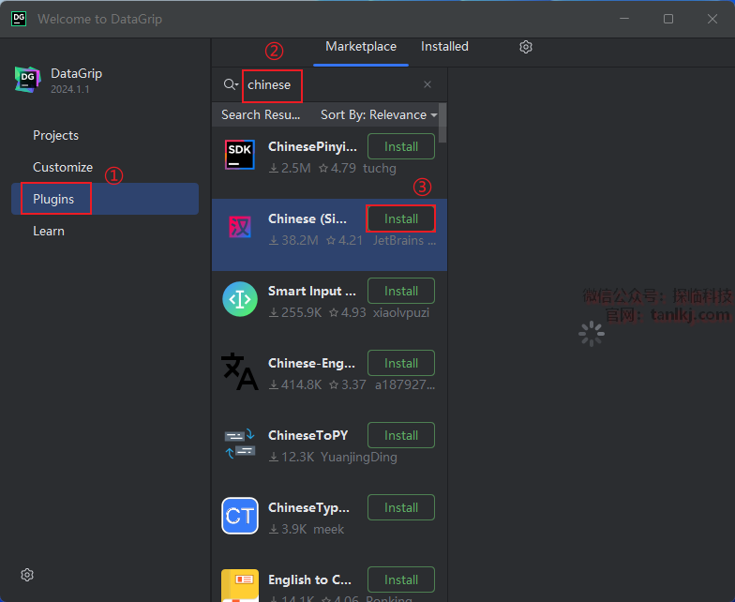Select the 'Chinese (Si...' plugin name
735x602 pixels.
pos(307,219)
